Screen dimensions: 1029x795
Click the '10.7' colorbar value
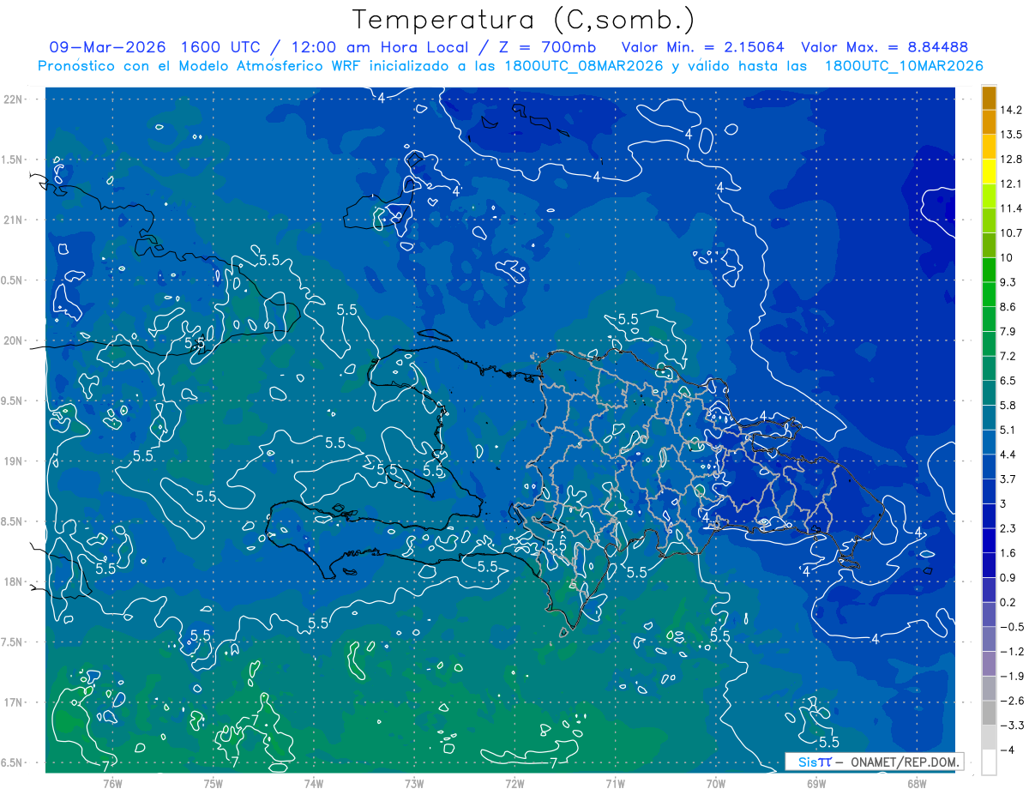pyautogui.click(x=1012, y=233)
